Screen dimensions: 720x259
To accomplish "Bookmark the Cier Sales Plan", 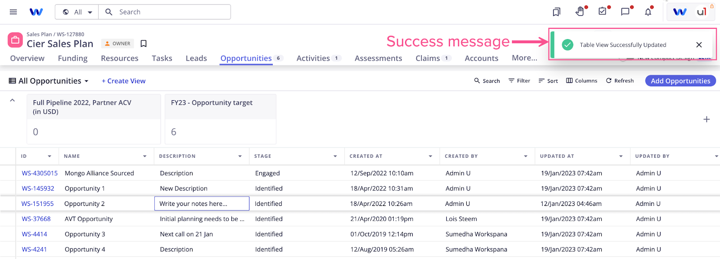I will point(144,44).
